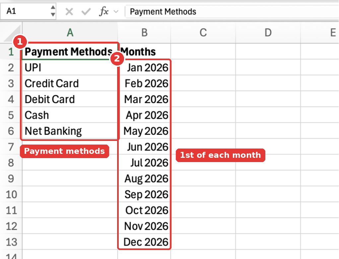Select row 6 header
The image size is (339, 259).
click(x=11, y=131)
